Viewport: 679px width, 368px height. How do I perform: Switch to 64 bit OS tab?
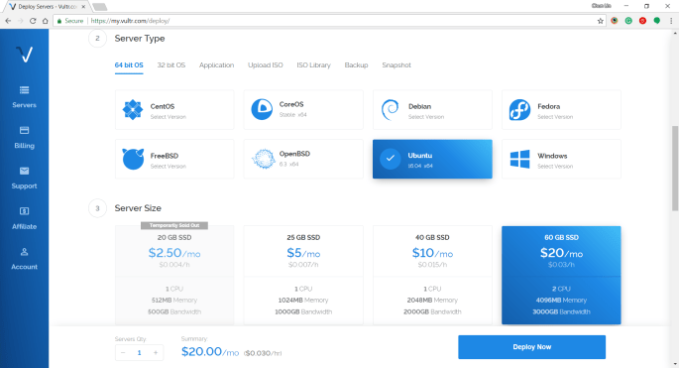129,65
